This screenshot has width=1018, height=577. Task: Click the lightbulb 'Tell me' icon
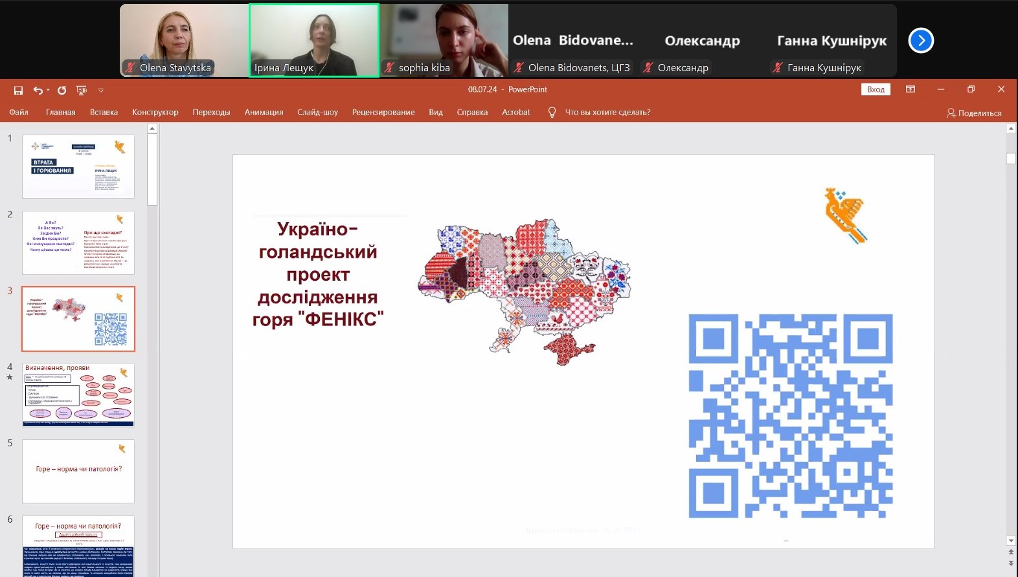[x=552, y=113]
